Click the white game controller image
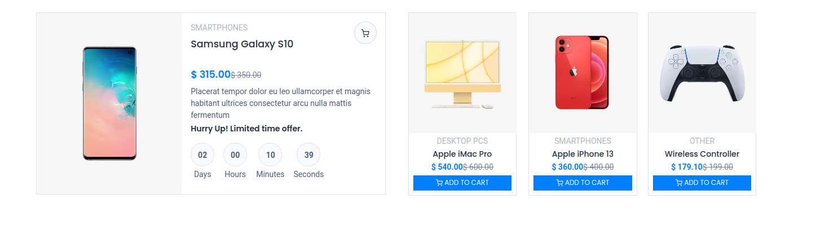816x234 pixels. click(x=702, y=73)
